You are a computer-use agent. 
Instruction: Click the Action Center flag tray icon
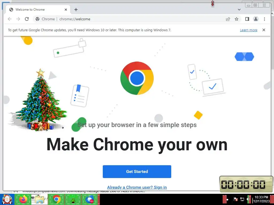point(235,199)
